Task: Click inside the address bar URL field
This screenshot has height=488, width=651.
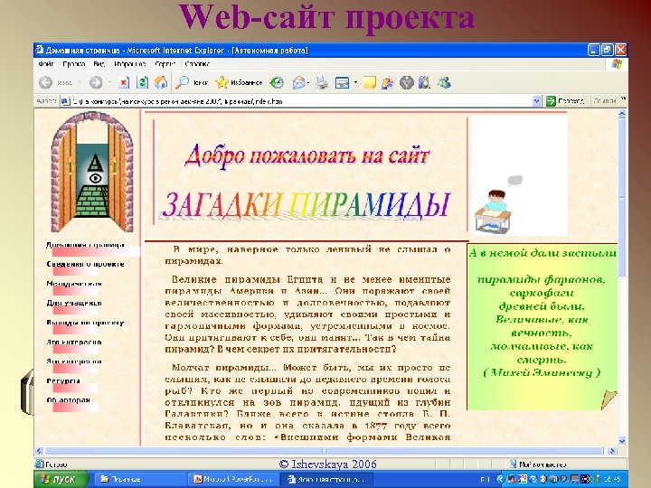Action: coord(299,101)
